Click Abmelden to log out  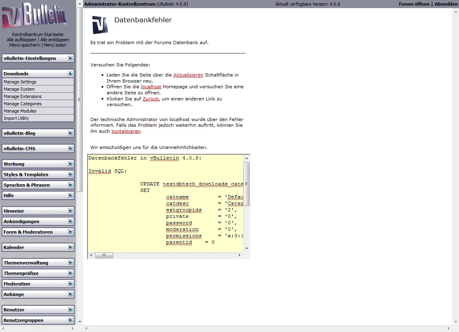click(446, 4)
